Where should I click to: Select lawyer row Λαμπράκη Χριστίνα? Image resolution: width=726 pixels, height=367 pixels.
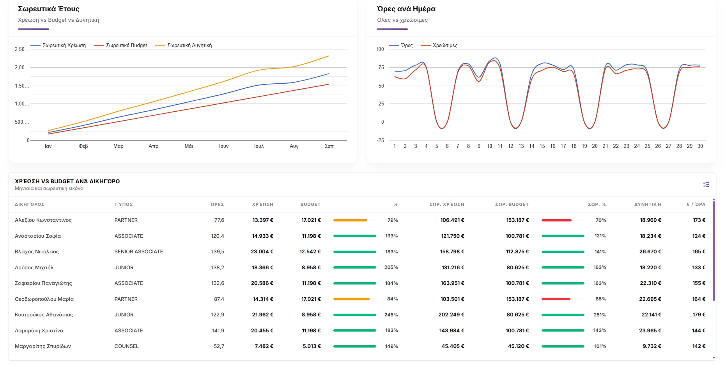[x=360, y=330]
